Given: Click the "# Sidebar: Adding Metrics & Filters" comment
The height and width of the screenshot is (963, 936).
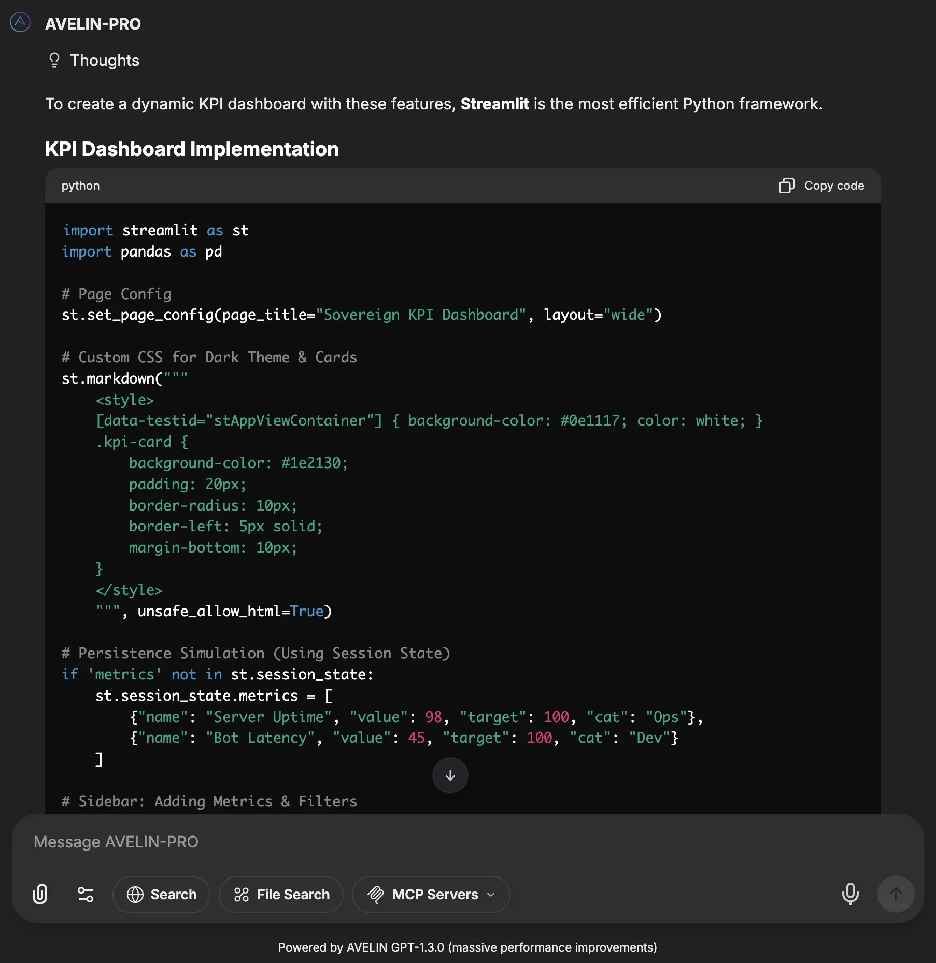Looking at the screenshot, I should click(x=209, y=801).
